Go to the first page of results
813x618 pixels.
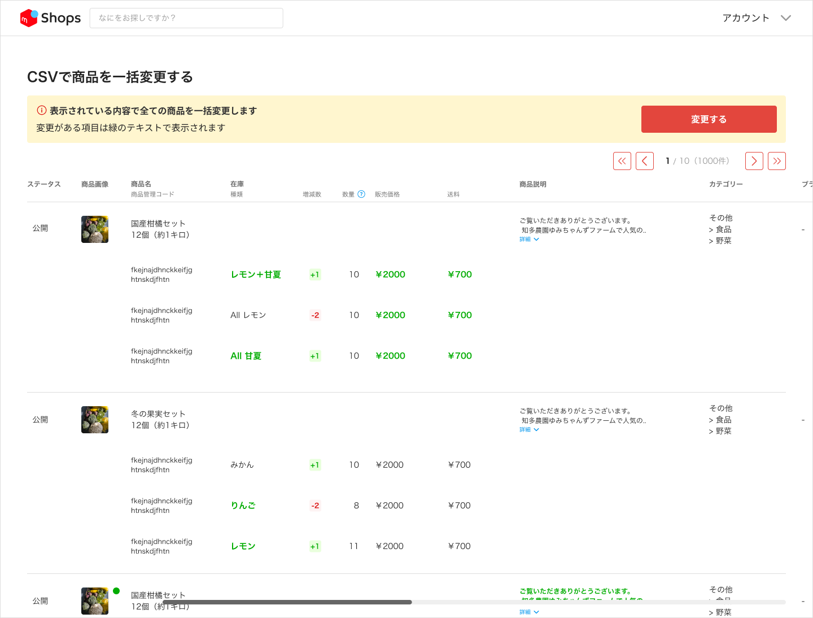pyautogui.click(x=622, y=161)
